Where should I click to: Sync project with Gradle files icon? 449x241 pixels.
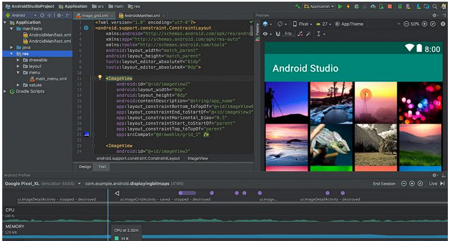(x=400, y=6)
